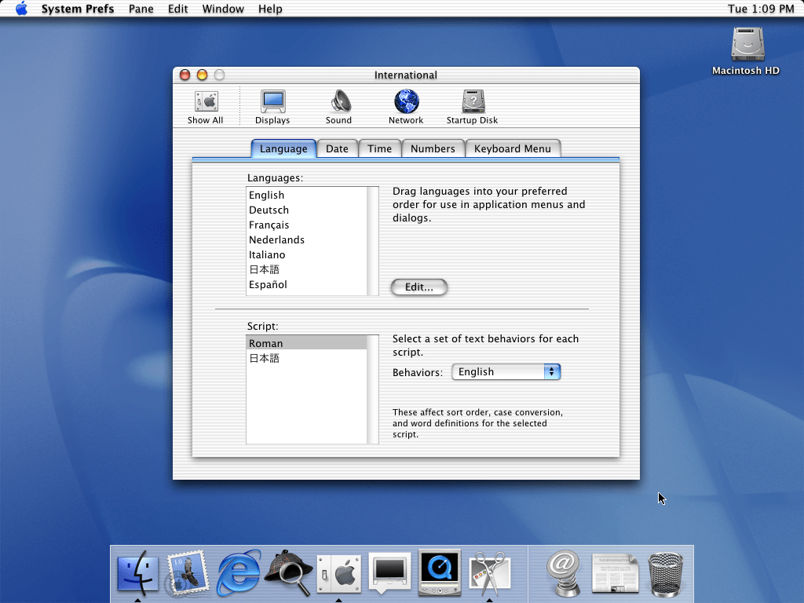Open the Numbers tab
The image size is (804, 603).
coord(433,148)
